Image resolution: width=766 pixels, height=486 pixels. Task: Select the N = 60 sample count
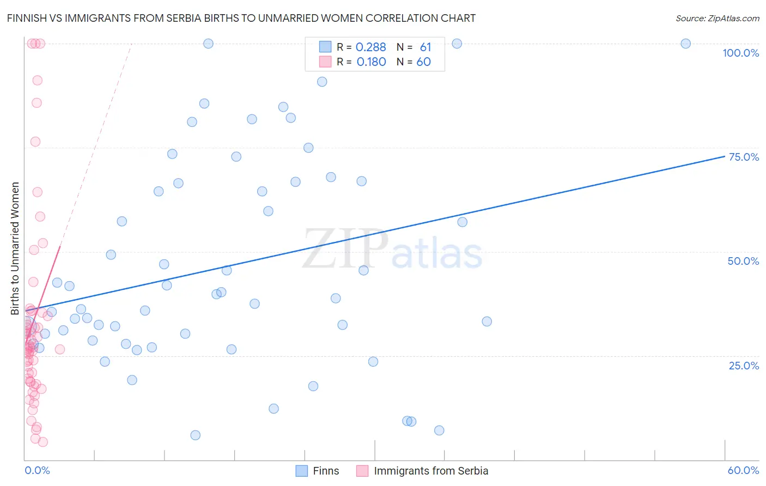pos(414,62)
